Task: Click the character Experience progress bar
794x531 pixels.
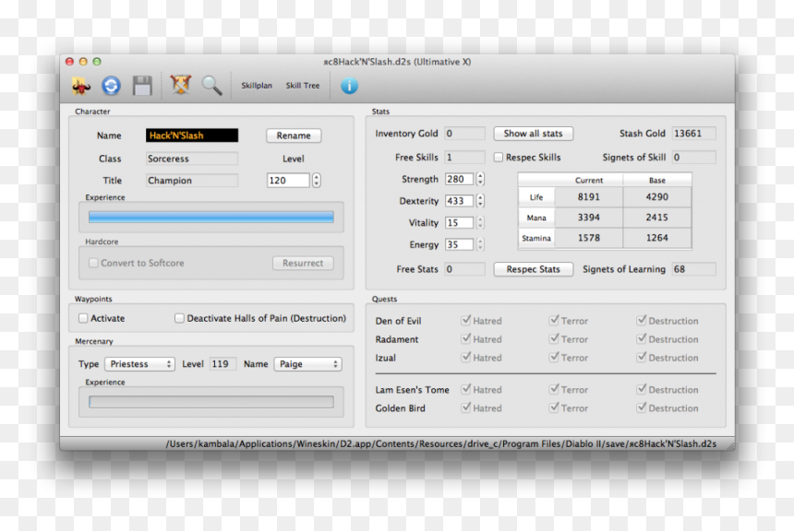Action: pos(211,217)
